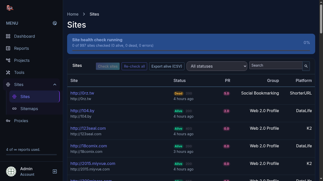The height and width of the screenshot is (181, 323).
Task: Open the Reports menu item
Action: click(31, 48)
